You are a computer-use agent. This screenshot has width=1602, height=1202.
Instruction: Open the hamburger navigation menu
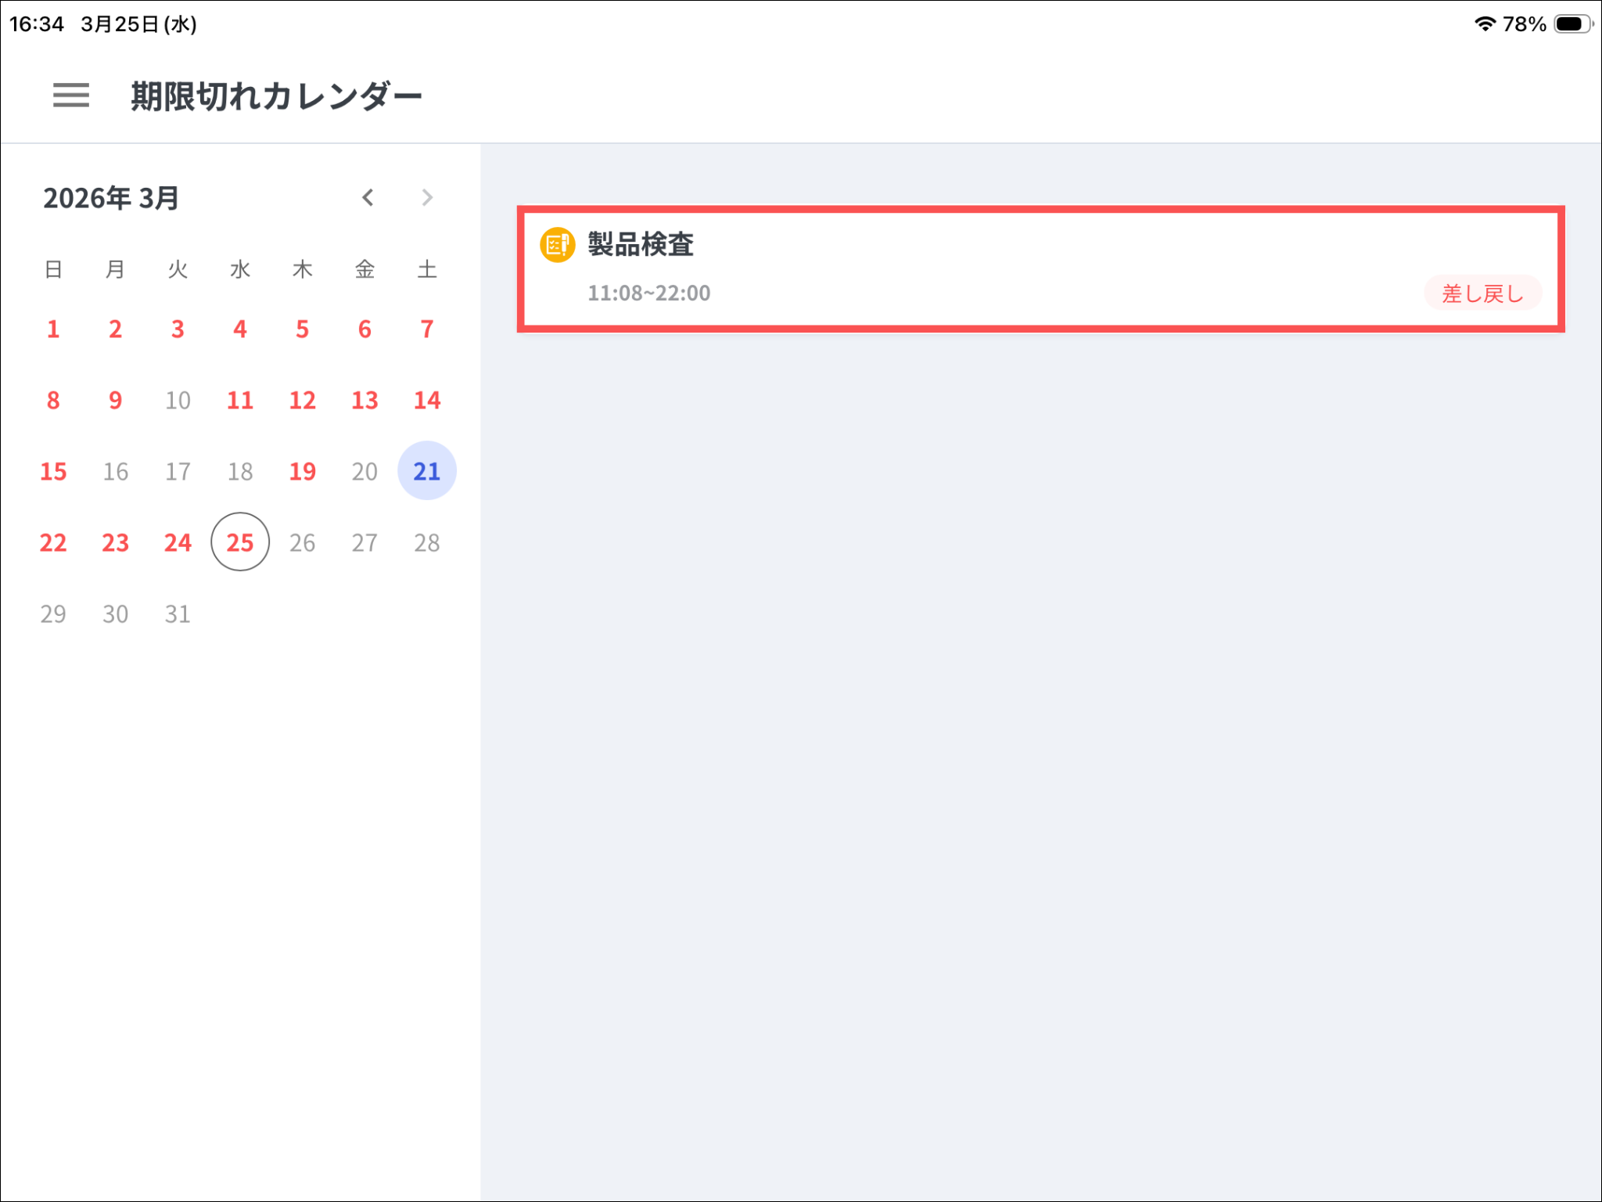(70, 95)
